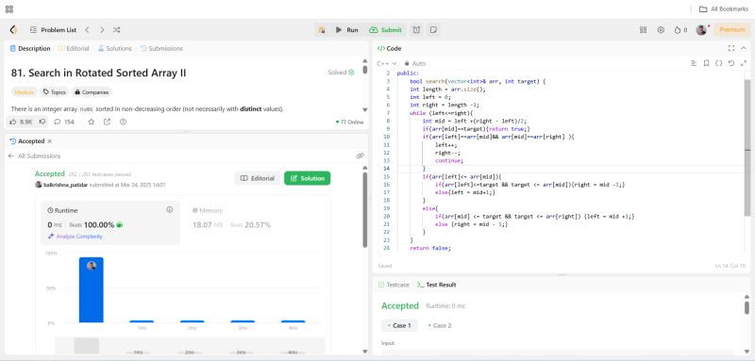Viewport: 755px width, 361px height.
Task: Open the notes sticky icon
Action: pyautogui.click(x=433, y=30)
